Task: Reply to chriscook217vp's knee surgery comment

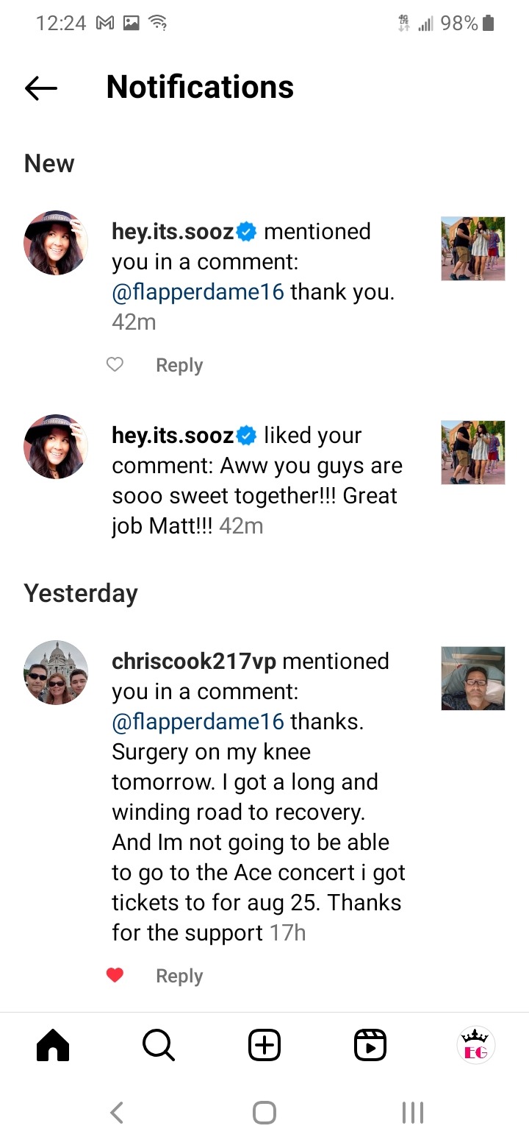Action: pyautogui.click(x=179, y=977)
